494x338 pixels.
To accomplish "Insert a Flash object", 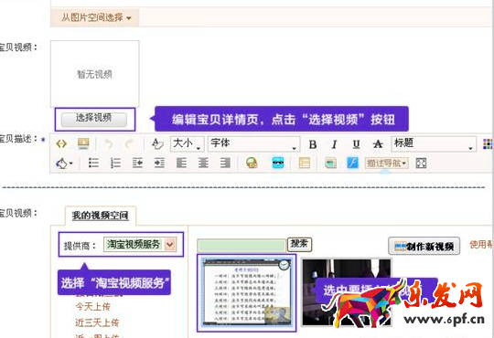I will pos(352,163).
